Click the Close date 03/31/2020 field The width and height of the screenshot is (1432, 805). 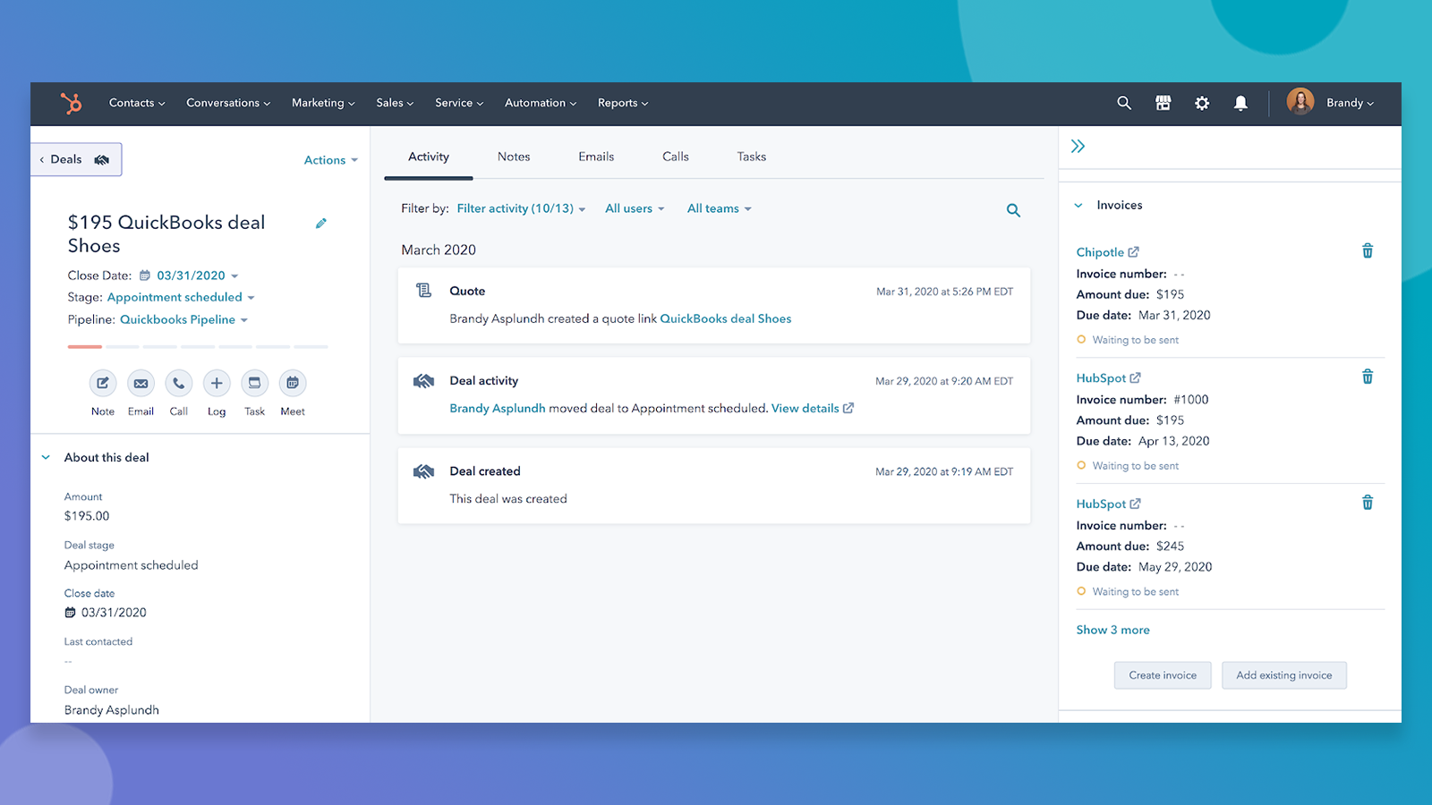(106, 613)
